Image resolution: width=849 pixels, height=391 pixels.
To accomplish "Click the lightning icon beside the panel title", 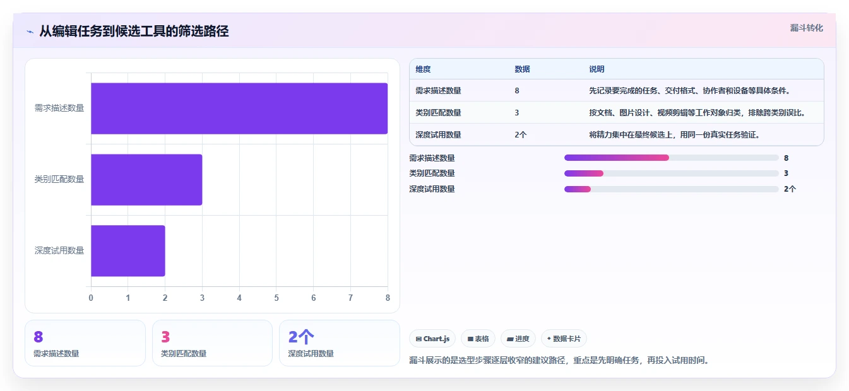I will point(30,32).
